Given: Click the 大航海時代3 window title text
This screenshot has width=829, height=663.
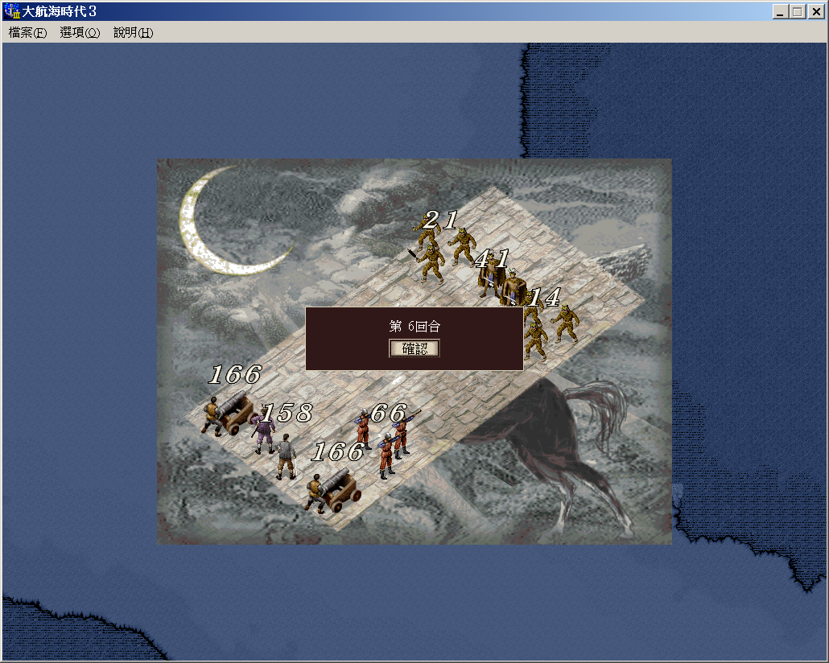Looking at the screenshot, I should tap(59, 11).
